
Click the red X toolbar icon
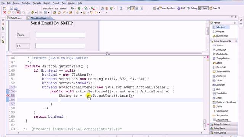tap(5, 13)
